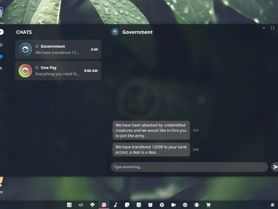
Task: Click the 3:49 time on Government chat row
Action: coord(94,49)
